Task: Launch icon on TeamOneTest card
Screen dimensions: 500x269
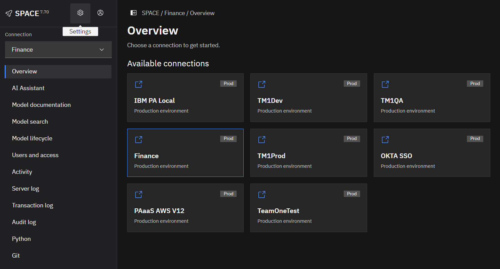Action: click(x=262, y=195)
